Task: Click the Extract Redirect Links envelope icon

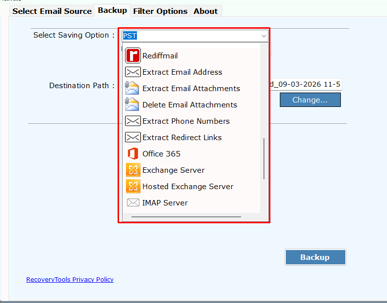Action: point(133,137)
